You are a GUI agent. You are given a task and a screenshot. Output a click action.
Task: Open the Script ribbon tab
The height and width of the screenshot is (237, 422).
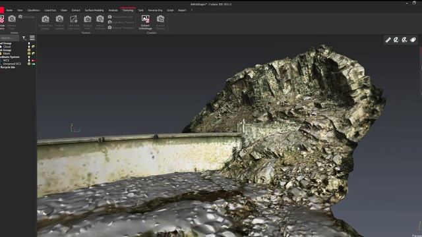click(x=170, y=11)
